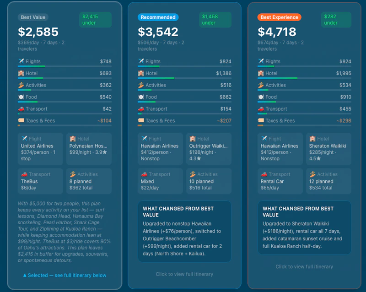Click the '$506/day · 7 days · 2 travelers' text
This screenshot has width=366, height=292.
[x=161, y=46]
